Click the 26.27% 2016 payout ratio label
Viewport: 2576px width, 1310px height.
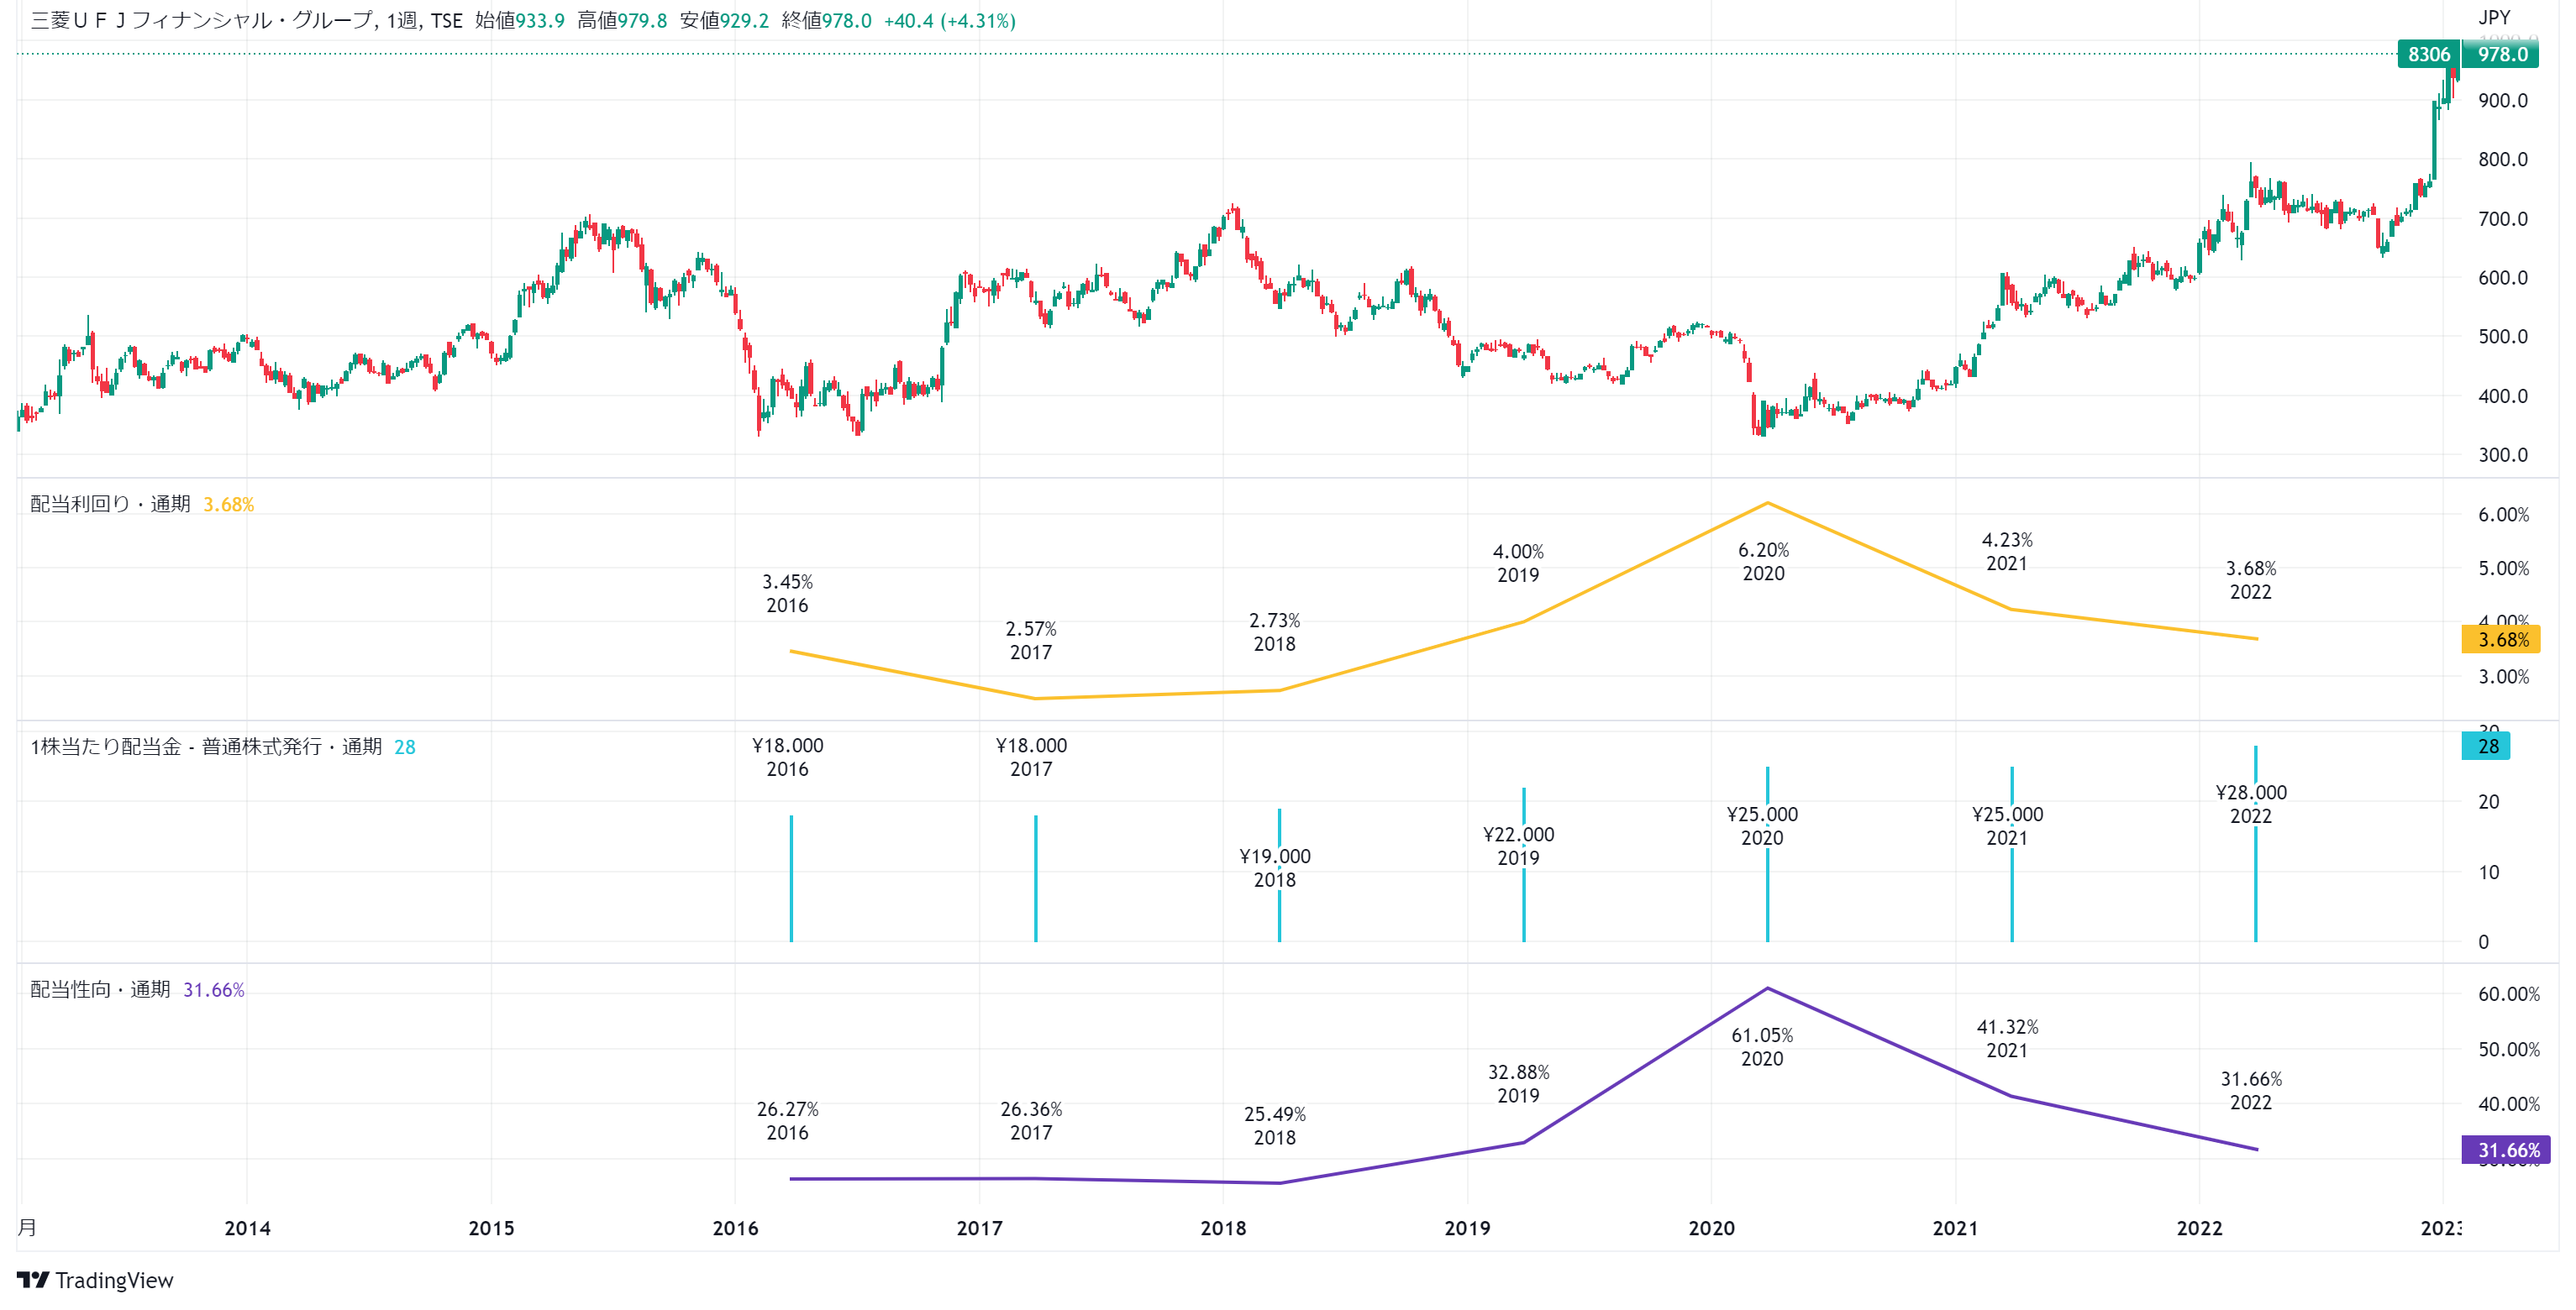pos(787,1121)
